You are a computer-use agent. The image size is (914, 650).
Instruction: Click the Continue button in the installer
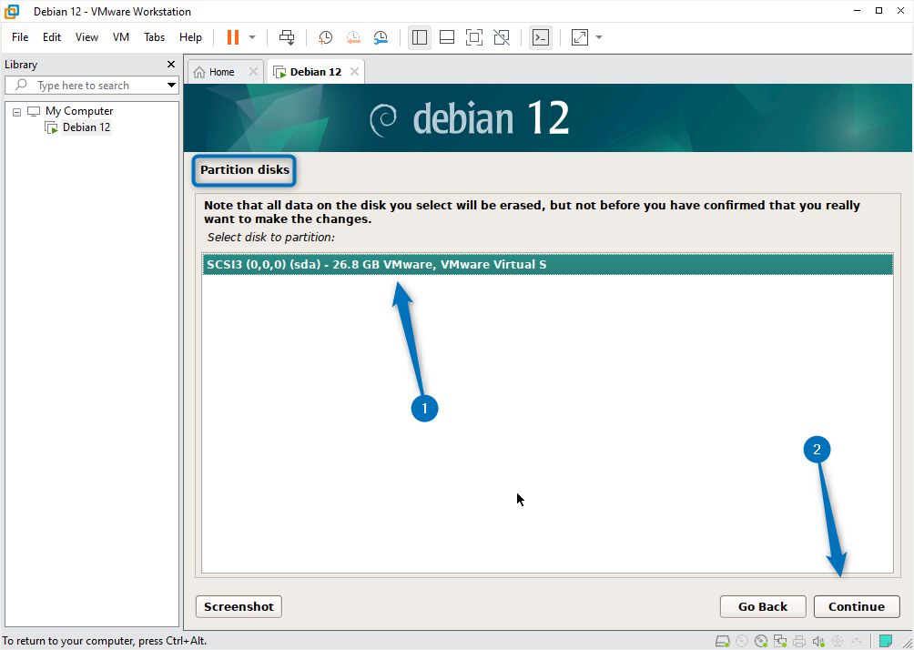tap(856, 606)
